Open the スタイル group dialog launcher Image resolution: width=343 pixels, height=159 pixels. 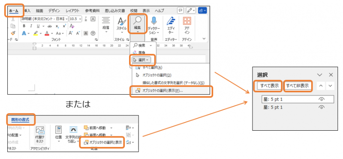pyautogui.click(x=127, y=39)
